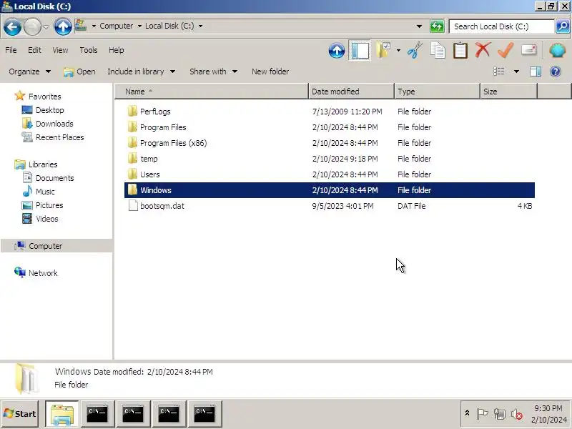Open Desktop in the navigation pane
The height and width of the screenshot is (429, 572).
click(49, 110)
